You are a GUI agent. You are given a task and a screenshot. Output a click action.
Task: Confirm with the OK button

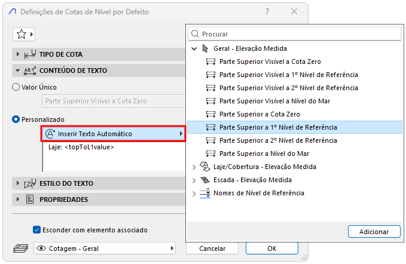(272, 248)
